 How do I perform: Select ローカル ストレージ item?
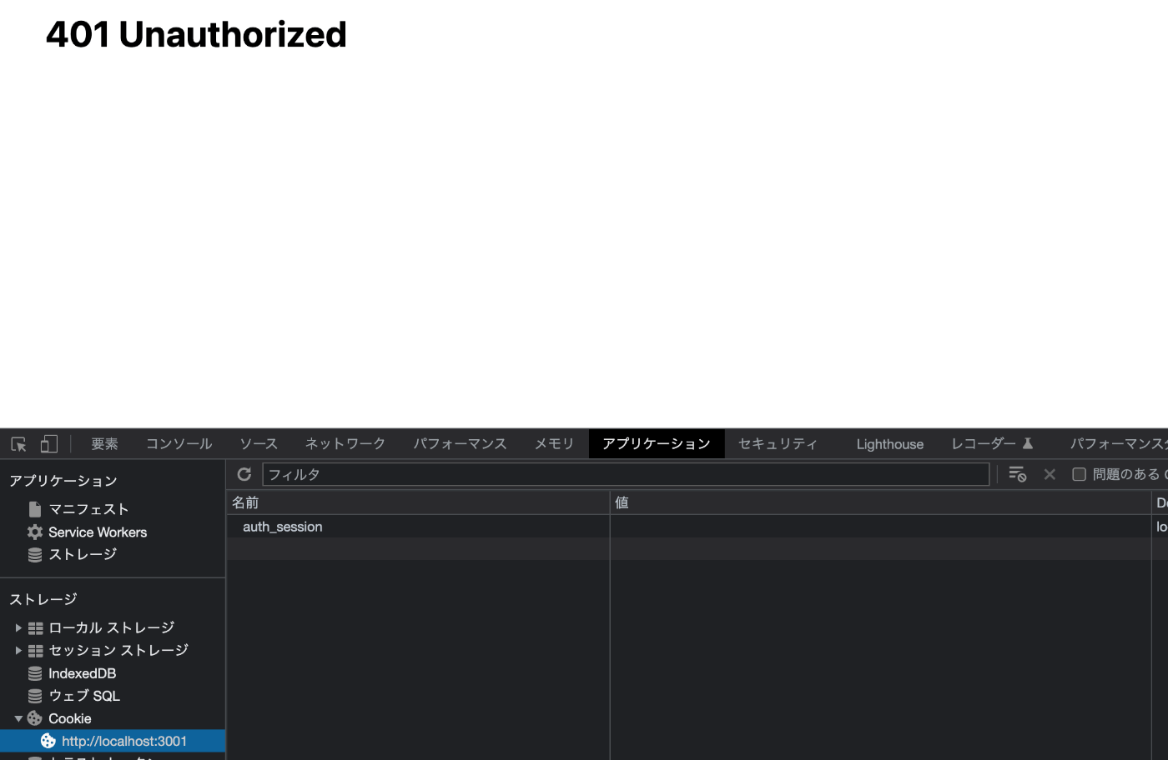point(112,628)
